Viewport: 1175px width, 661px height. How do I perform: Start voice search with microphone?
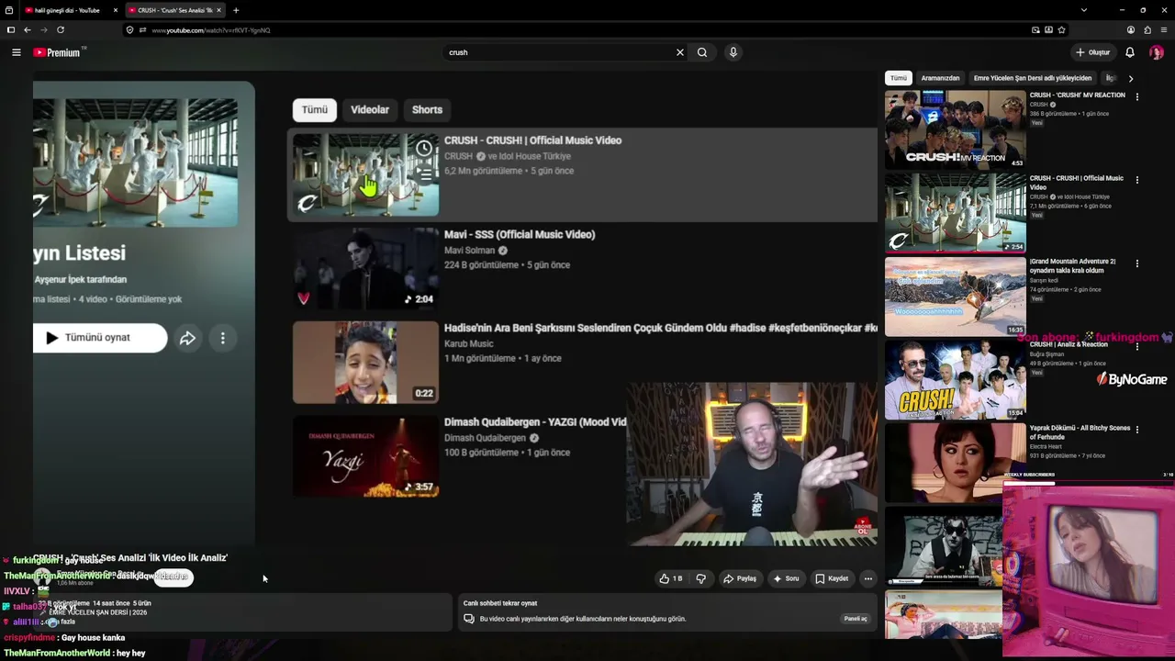733,52
